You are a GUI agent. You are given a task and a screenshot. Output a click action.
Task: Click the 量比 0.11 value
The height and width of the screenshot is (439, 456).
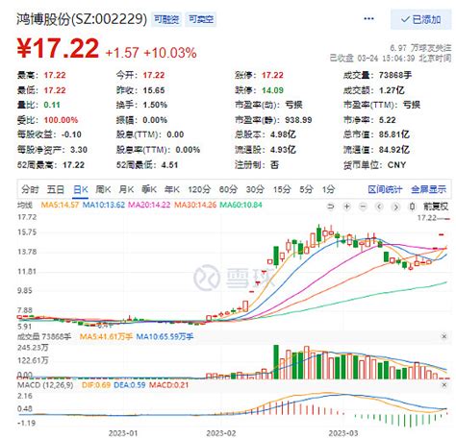(x=52, y=105)
